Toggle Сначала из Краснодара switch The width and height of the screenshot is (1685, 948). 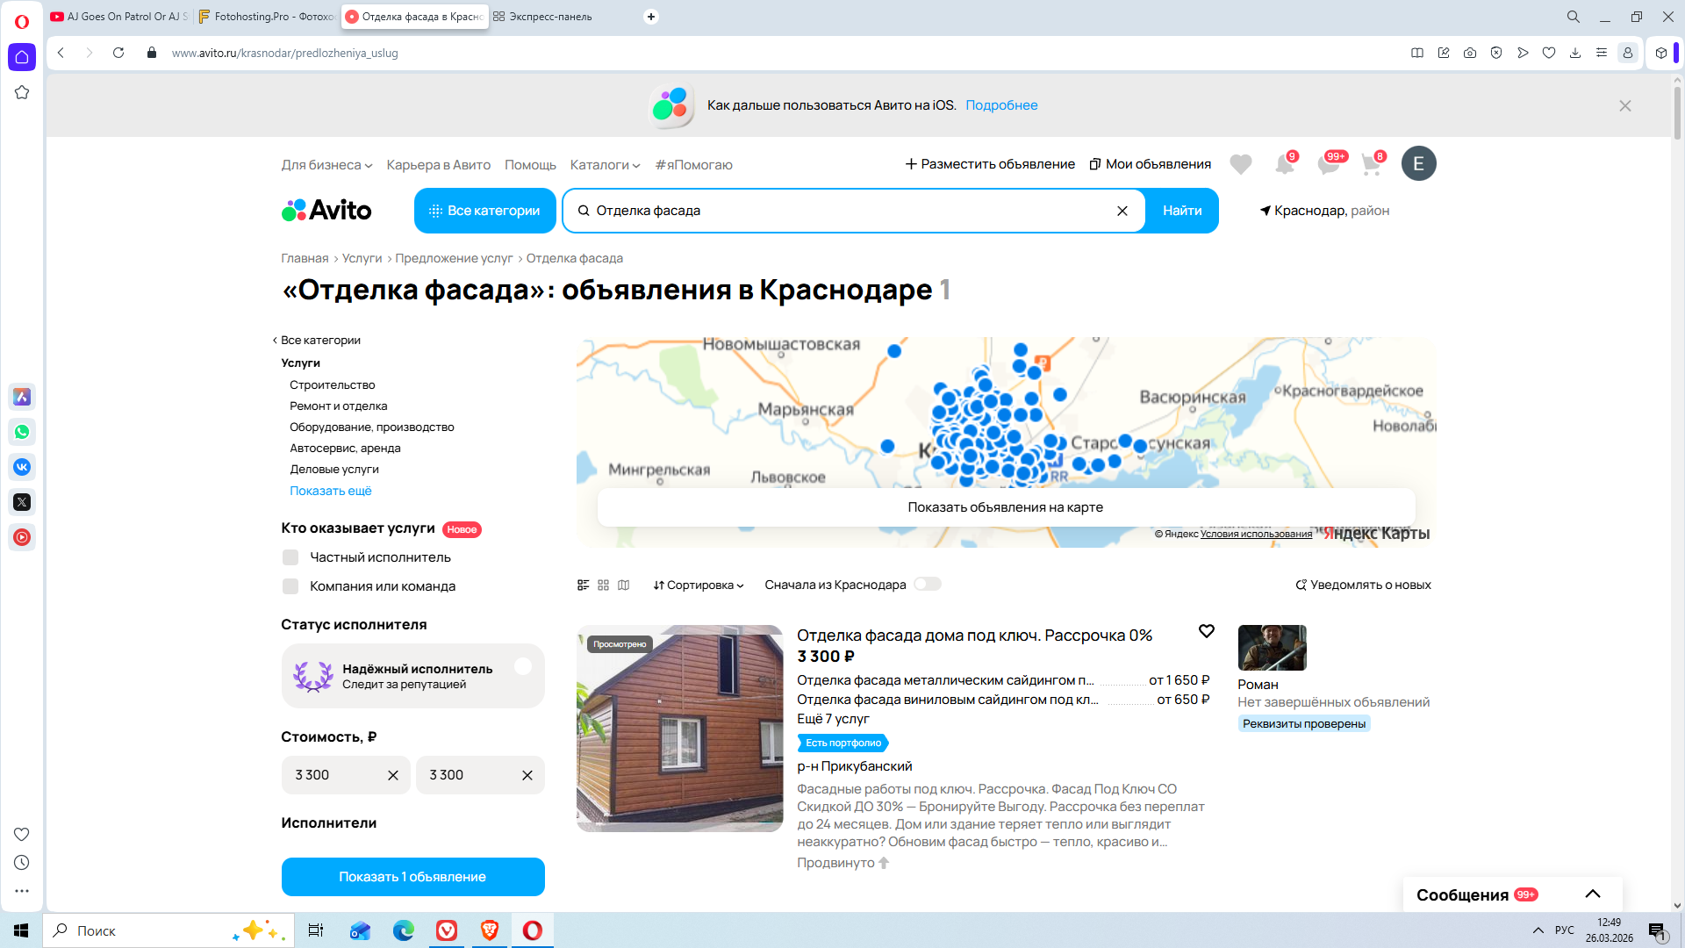927,585
